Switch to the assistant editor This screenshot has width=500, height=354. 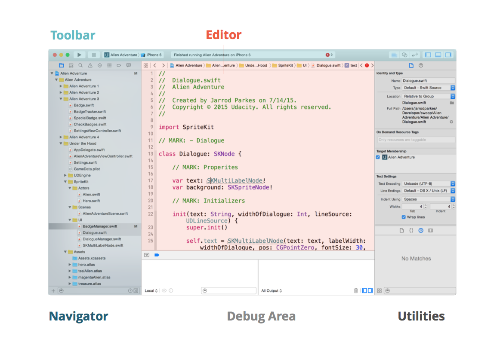(x=404, y=55)
